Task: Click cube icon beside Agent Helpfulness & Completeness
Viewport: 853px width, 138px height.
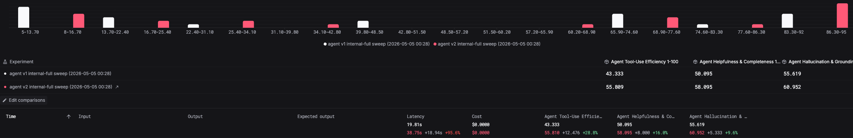Action: click(x=695, y=62)
